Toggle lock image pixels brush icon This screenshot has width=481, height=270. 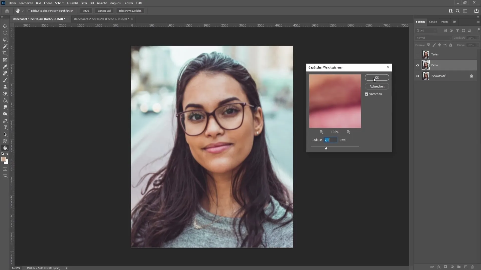click(434, 45)
